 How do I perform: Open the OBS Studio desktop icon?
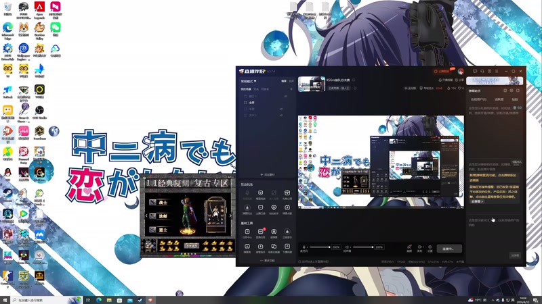[39, 111]
